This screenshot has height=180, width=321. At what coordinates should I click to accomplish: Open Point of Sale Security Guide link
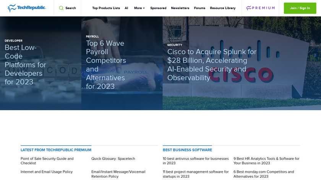click(x=47, y=161)
